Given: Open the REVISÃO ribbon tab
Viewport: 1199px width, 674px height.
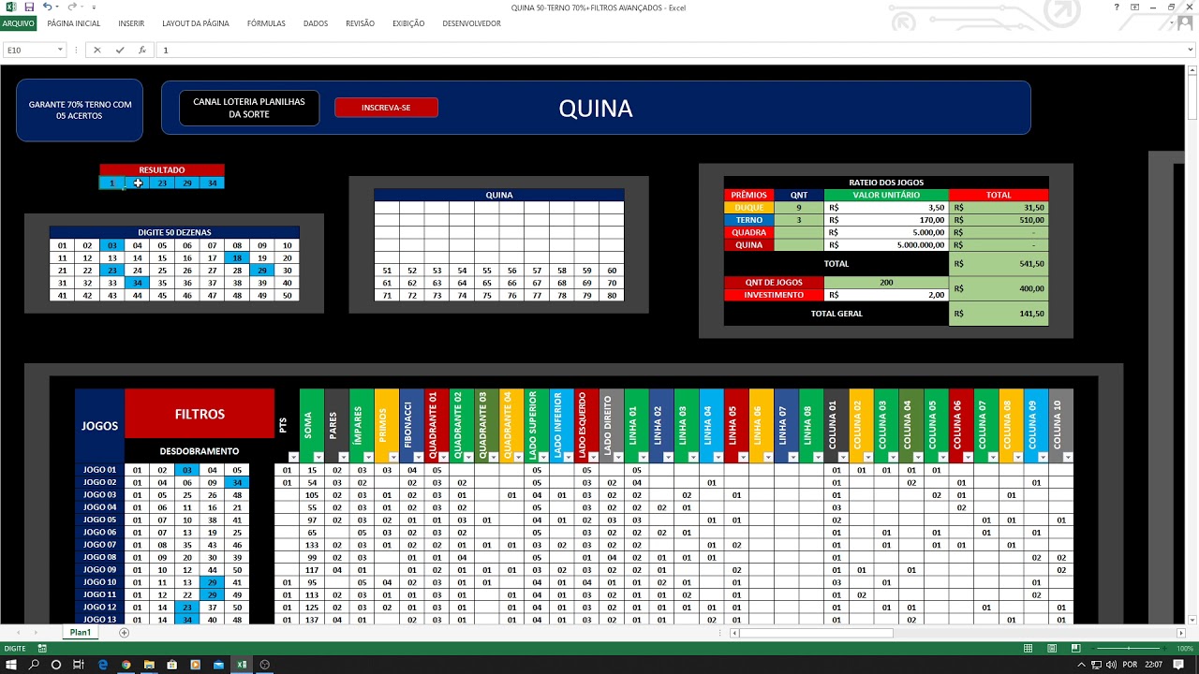Looking at the screenshot, I should tap(360, 23).
